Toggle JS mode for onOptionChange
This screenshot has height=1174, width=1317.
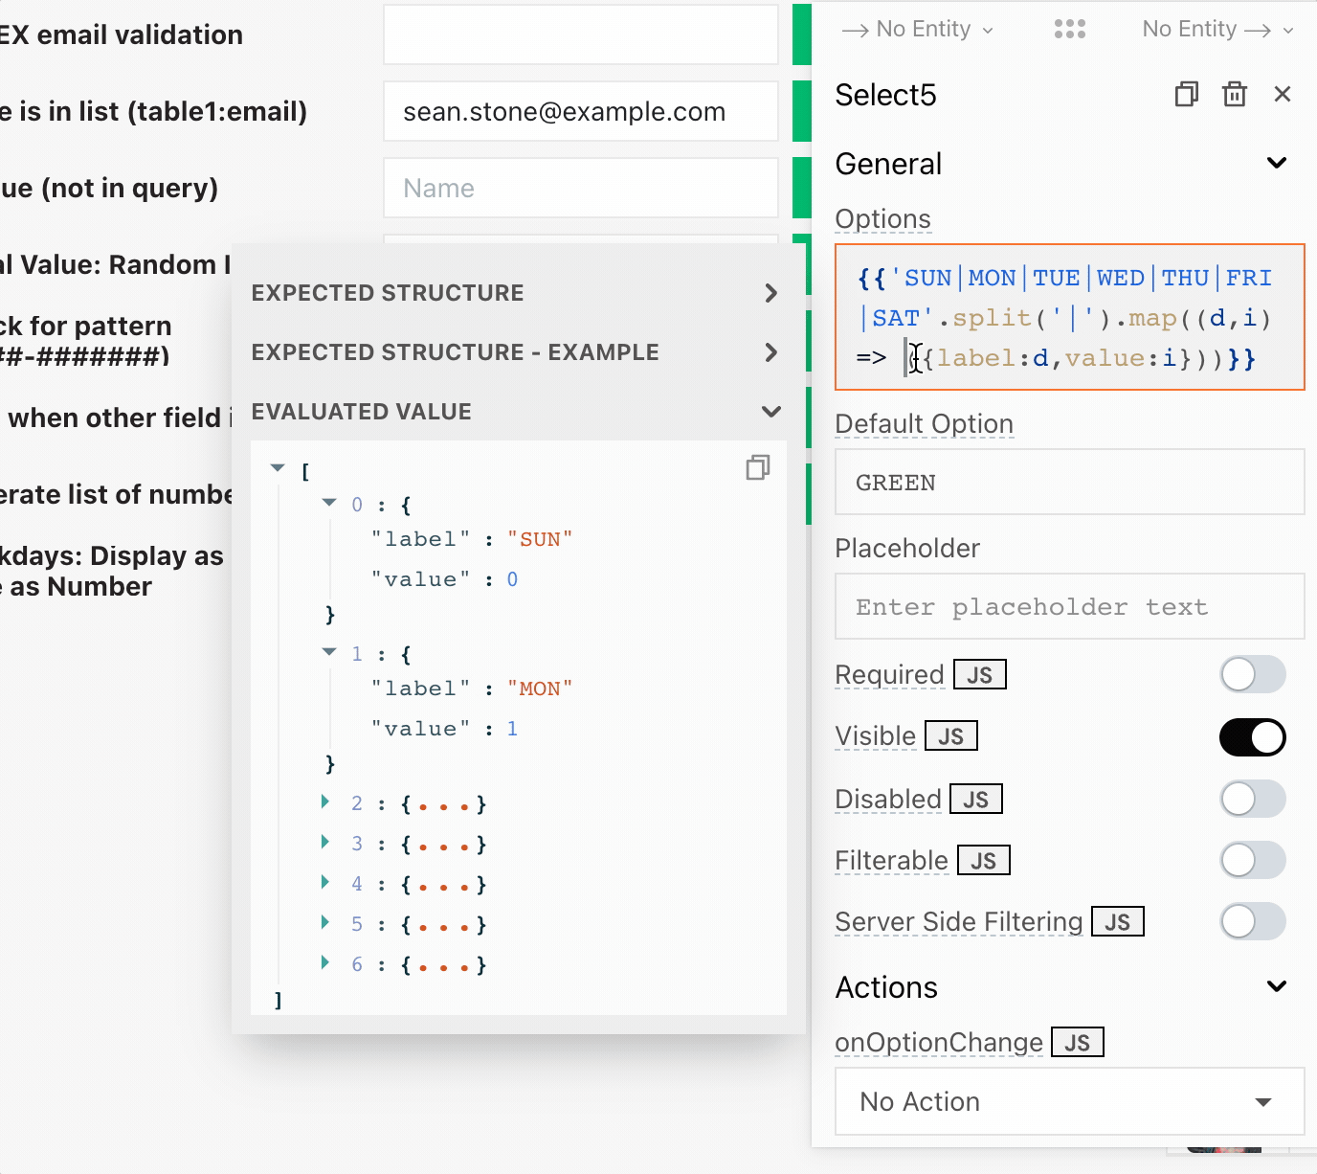[x=1077, y=1043]
